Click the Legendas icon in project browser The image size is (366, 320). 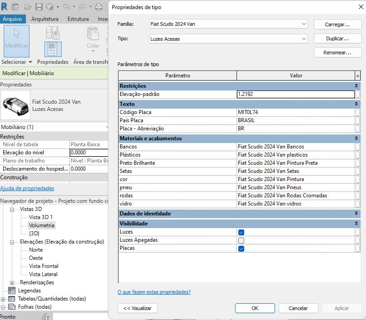pos(12,291)
